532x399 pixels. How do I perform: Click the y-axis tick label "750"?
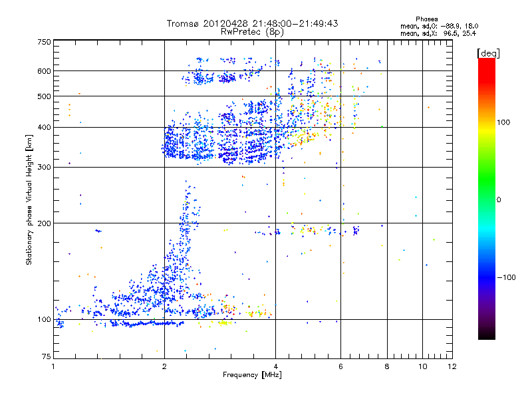click(44, 42)
